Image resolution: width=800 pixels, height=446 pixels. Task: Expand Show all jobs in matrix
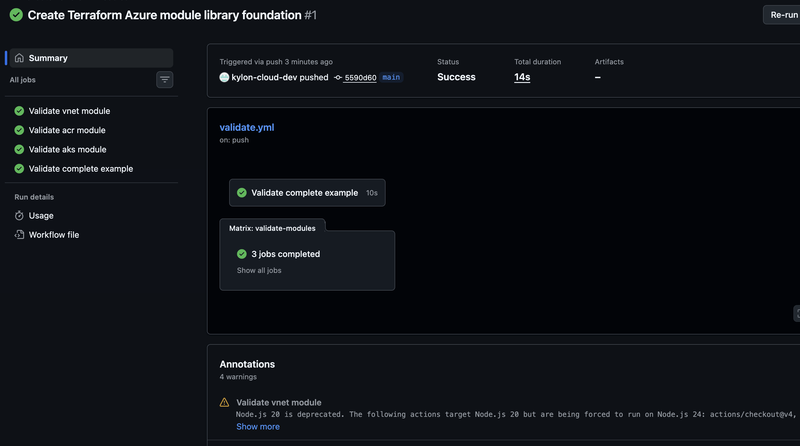point(259,270)
